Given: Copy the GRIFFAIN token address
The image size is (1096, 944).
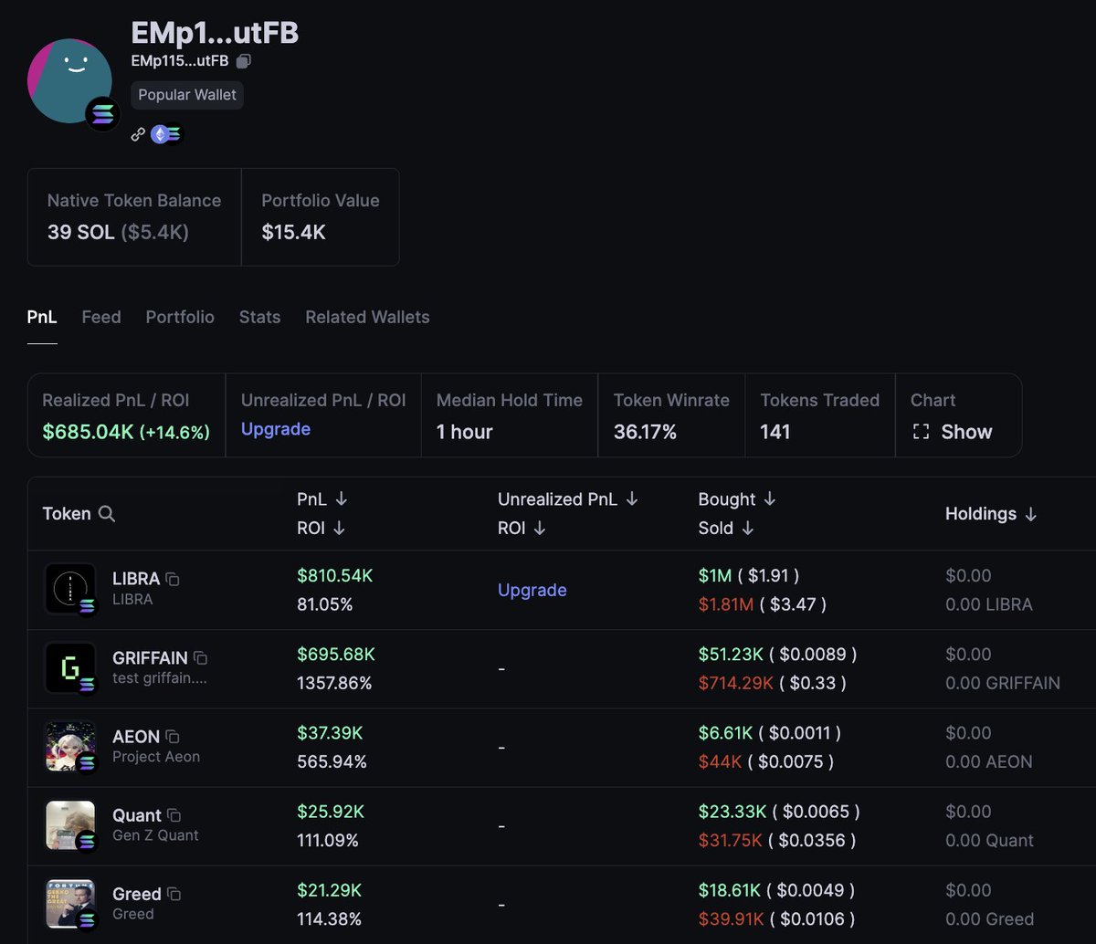Looking at the screenshot, I should point(200,657).
